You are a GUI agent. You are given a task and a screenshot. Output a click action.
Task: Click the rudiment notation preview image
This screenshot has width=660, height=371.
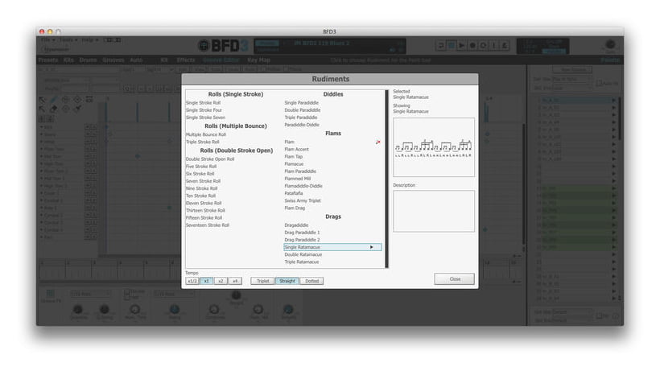(x=434, y=147)
